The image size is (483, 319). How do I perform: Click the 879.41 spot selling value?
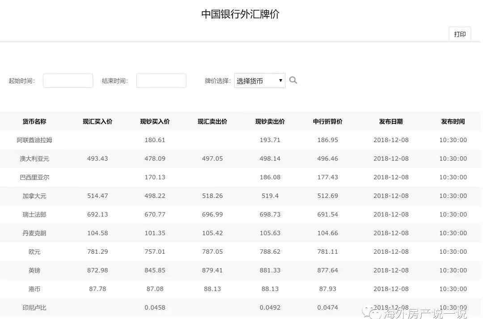(x=212, y=270)
